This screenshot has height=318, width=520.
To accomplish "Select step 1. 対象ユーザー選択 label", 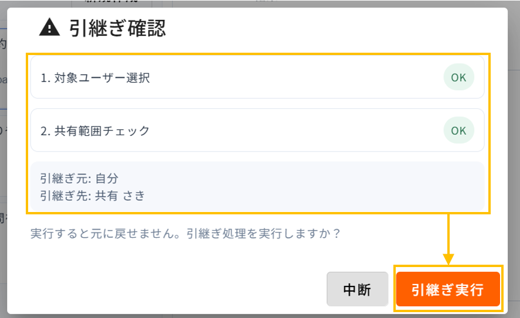I will [95, 78].
